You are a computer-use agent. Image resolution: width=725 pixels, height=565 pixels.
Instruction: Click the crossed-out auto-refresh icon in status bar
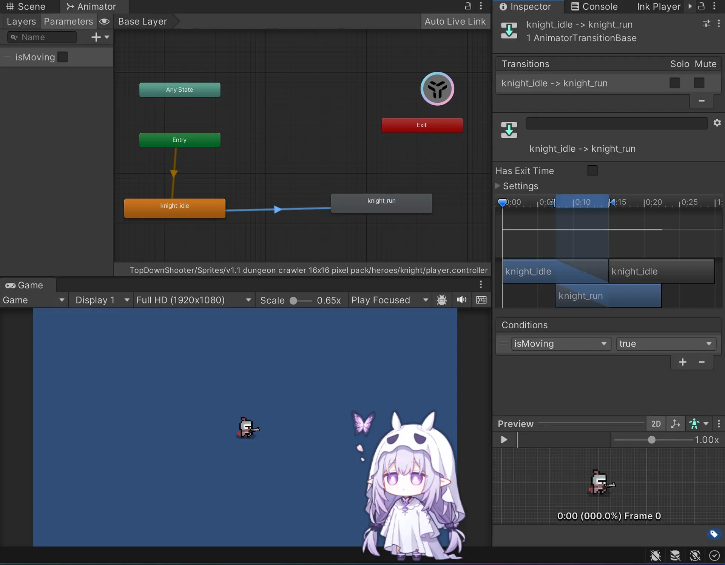click(x=695, y=556)
